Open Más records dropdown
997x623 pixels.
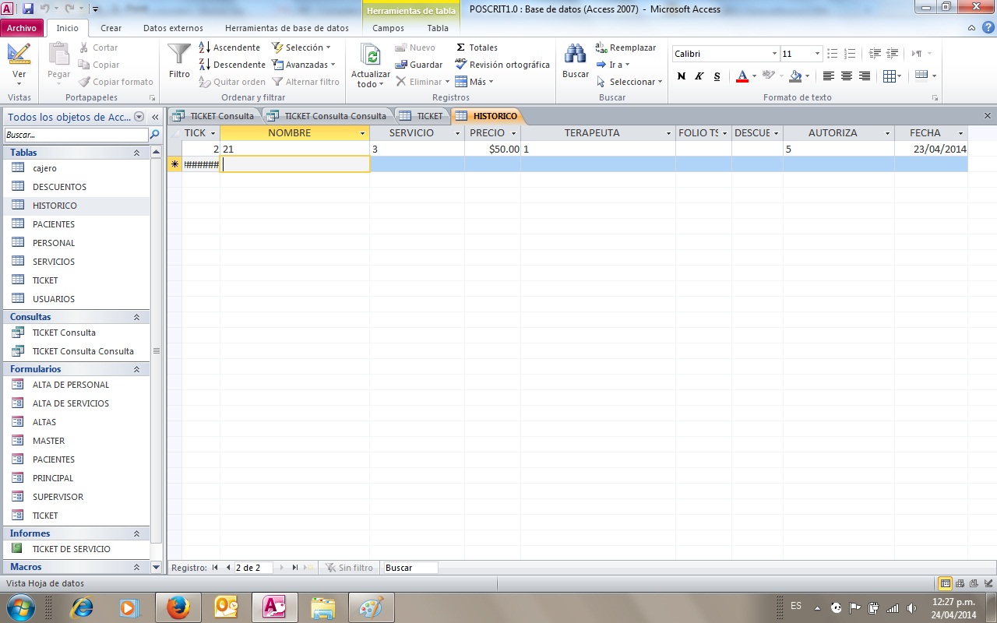(474, 82)
